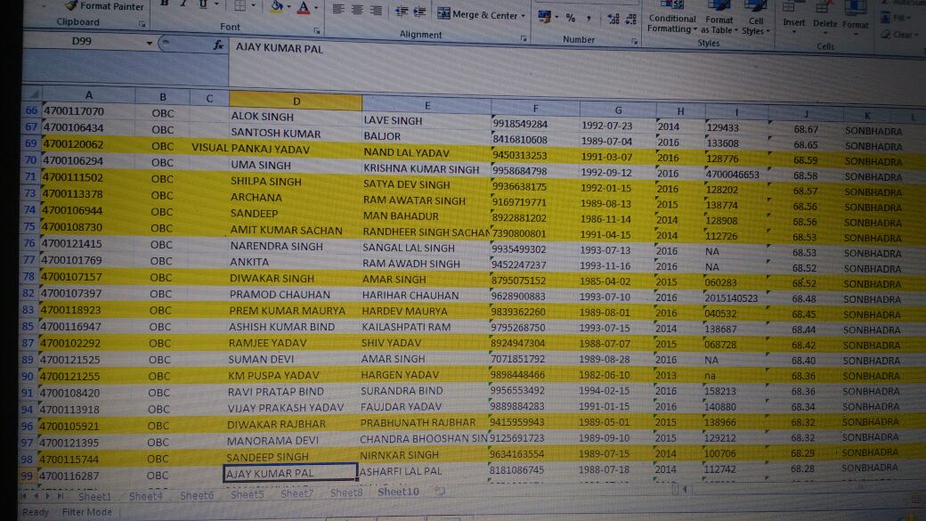Screen dimensions: 926x521
Task: Select cell containing RANDHEER SINGH SACHAN
Action: (x=426, y=232)
